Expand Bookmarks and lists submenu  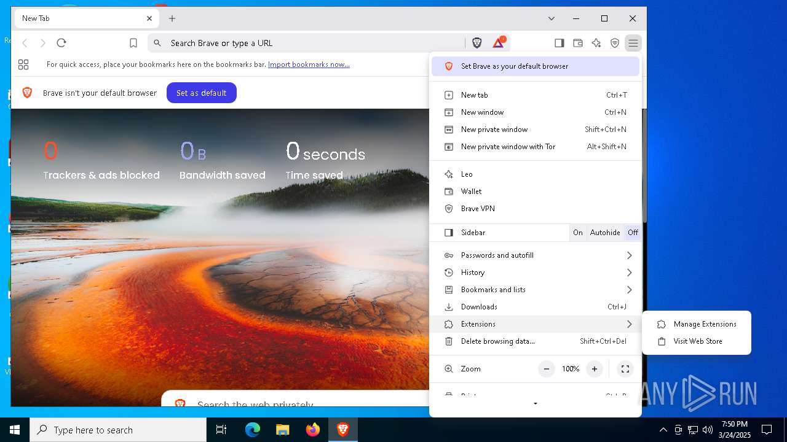[x=535, y=290]
